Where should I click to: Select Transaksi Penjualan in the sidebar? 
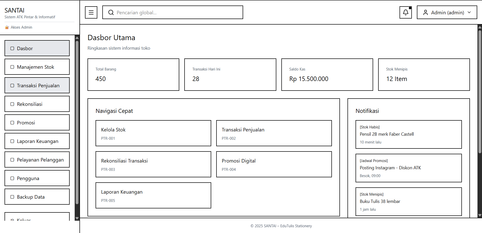coord(37,85)
